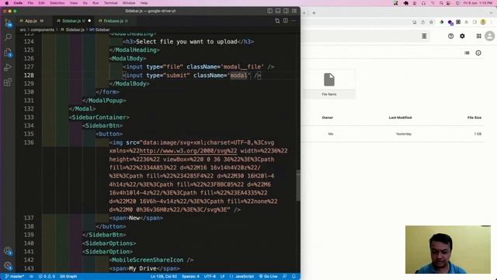Viewport: 497px width, 280px height.
Task: Click 'components' in the breadcrumb
Action: click(x=43, y=30)
